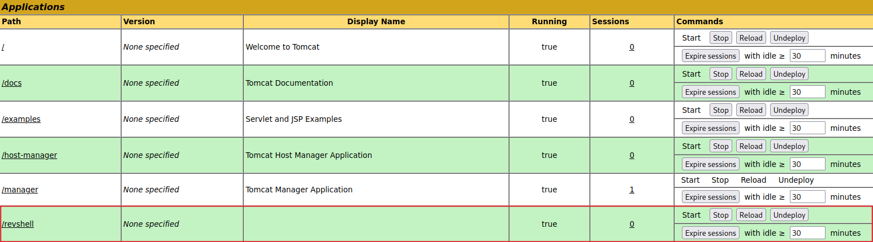View the /manager session count link

pos(632,190)
